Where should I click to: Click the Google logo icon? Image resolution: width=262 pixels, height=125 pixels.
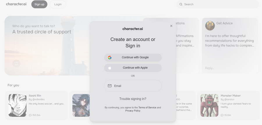click(110, 58)
